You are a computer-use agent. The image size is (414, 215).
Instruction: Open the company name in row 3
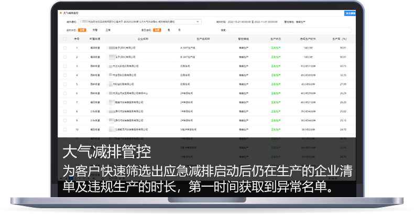coord(124,66)
